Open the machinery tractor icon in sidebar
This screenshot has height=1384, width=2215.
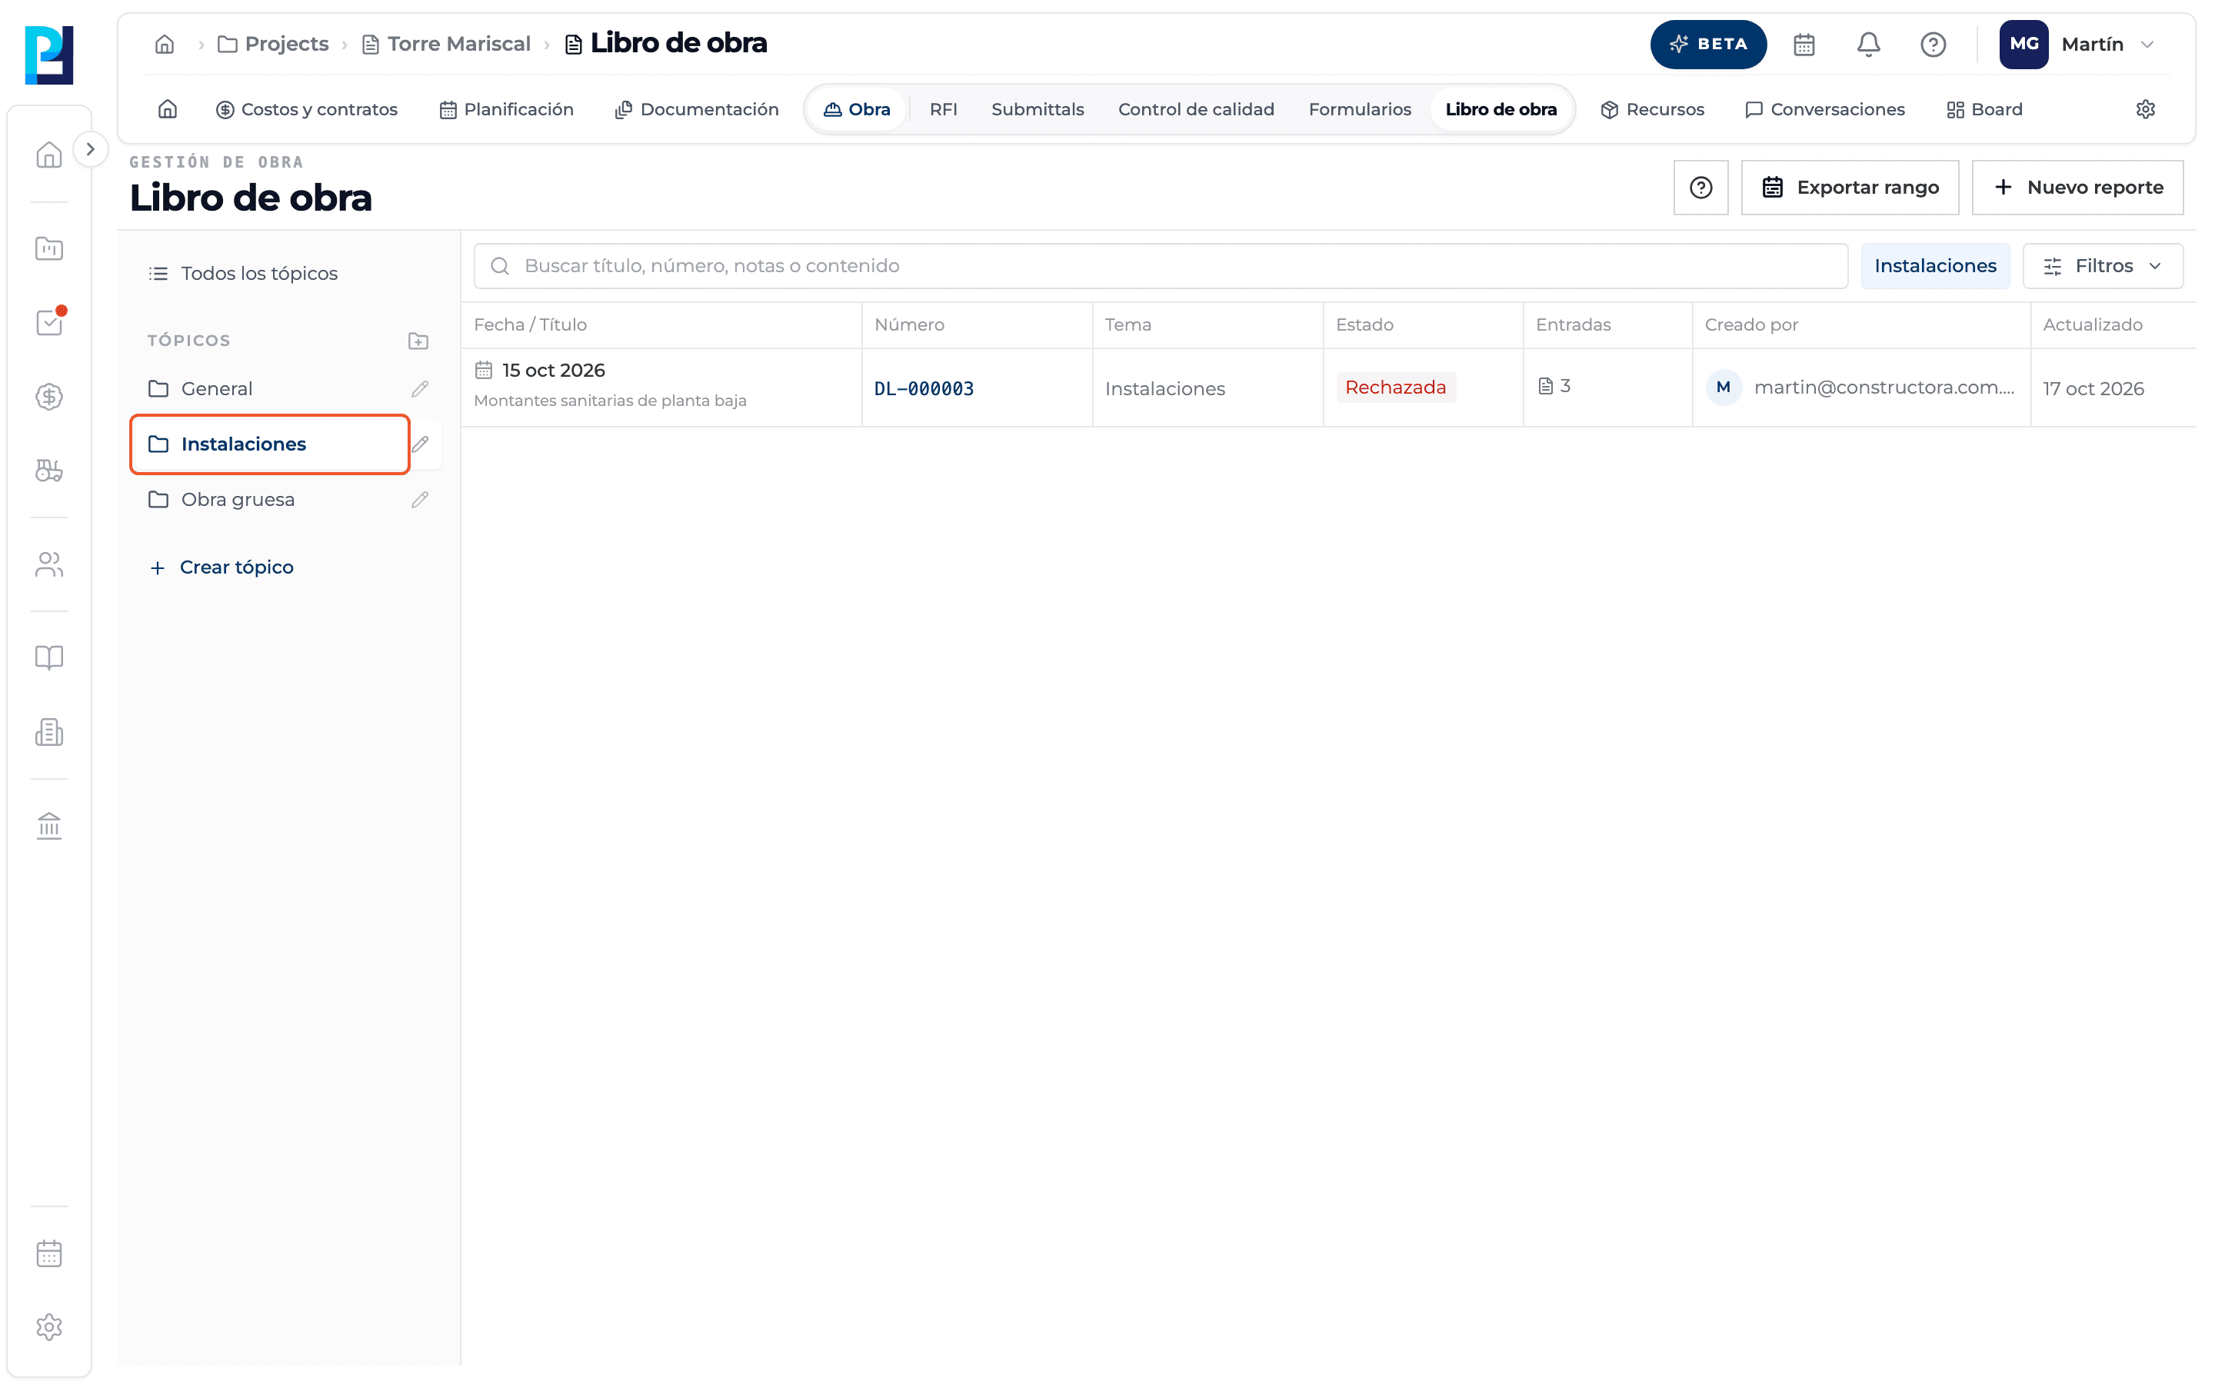tap(49, 471)
